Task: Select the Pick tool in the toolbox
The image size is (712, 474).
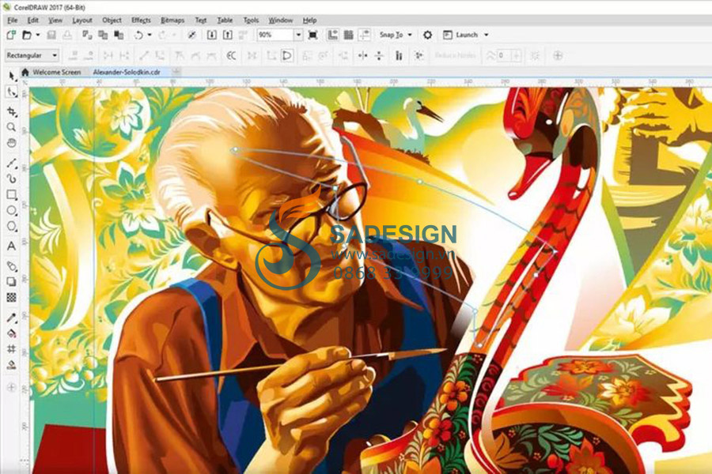Action: tap(12, 76)
